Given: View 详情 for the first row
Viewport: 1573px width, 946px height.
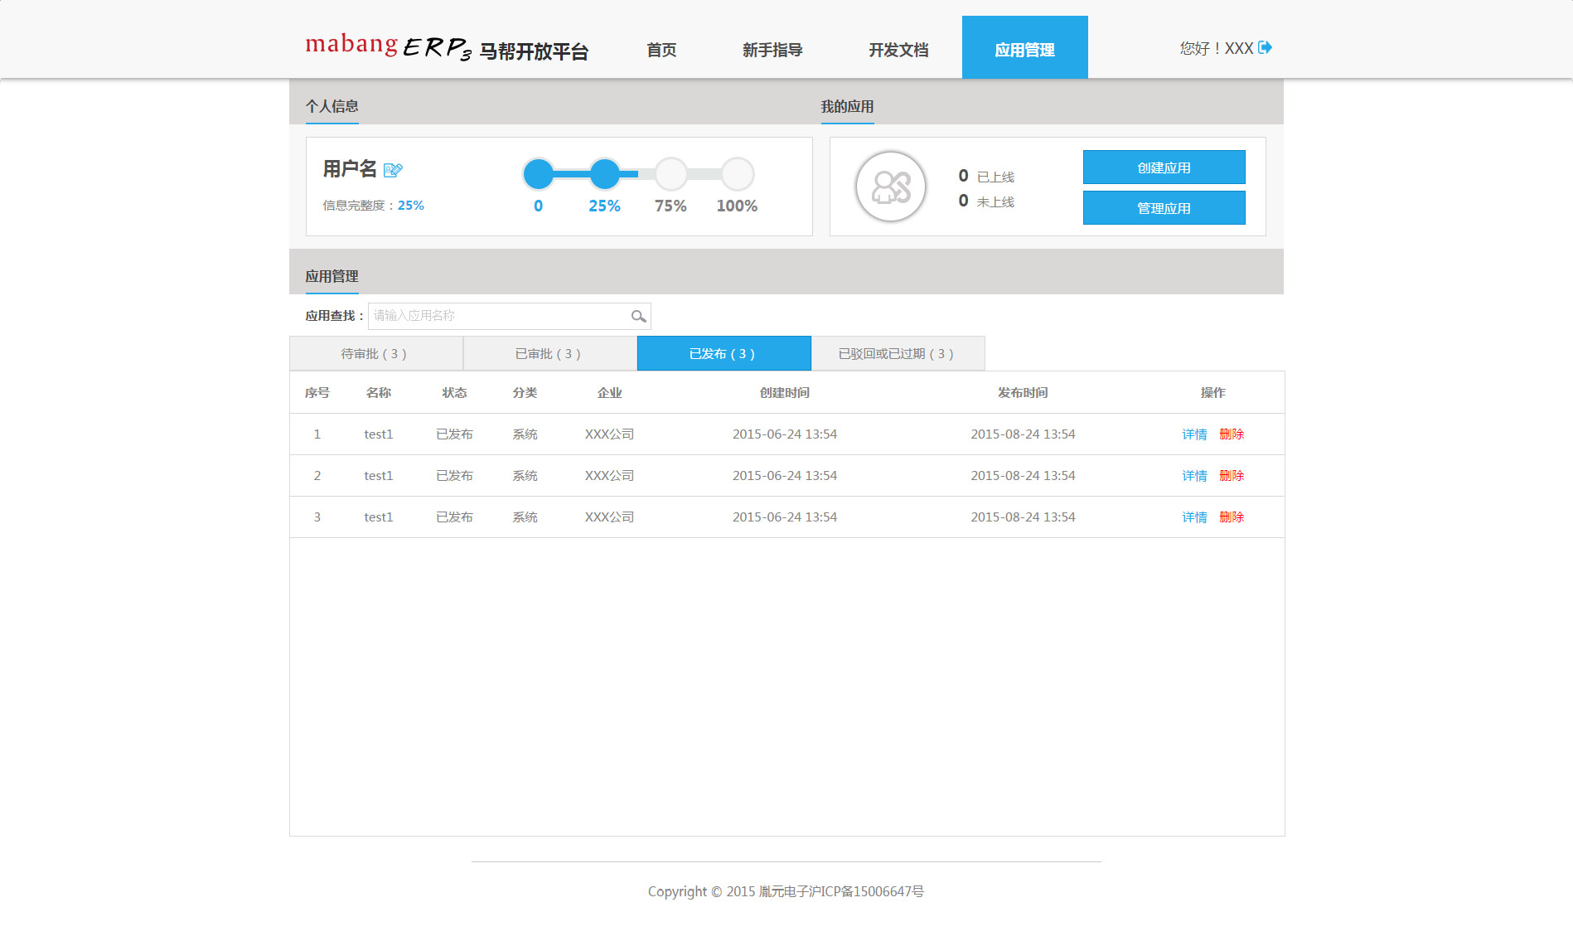Looking at the screenshot, I should (1194, 434).
